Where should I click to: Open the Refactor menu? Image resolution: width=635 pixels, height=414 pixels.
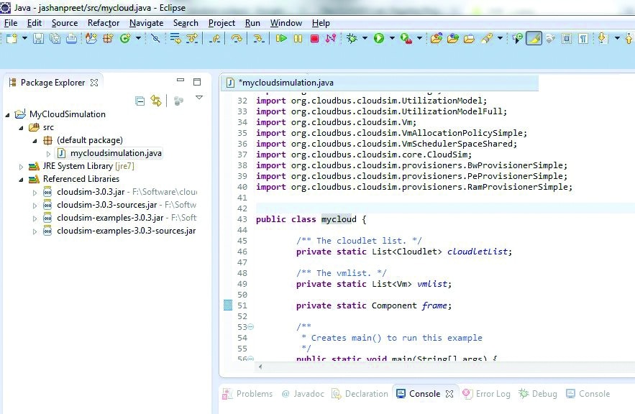point(104,23)
